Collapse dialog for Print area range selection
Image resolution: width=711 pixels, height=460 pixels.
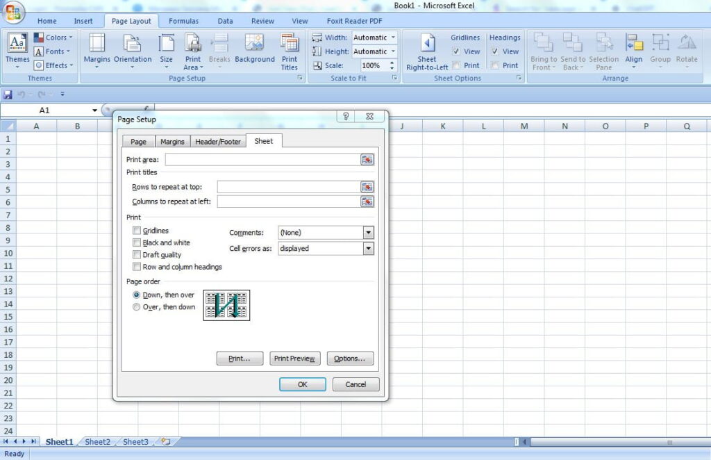[367, 160]
